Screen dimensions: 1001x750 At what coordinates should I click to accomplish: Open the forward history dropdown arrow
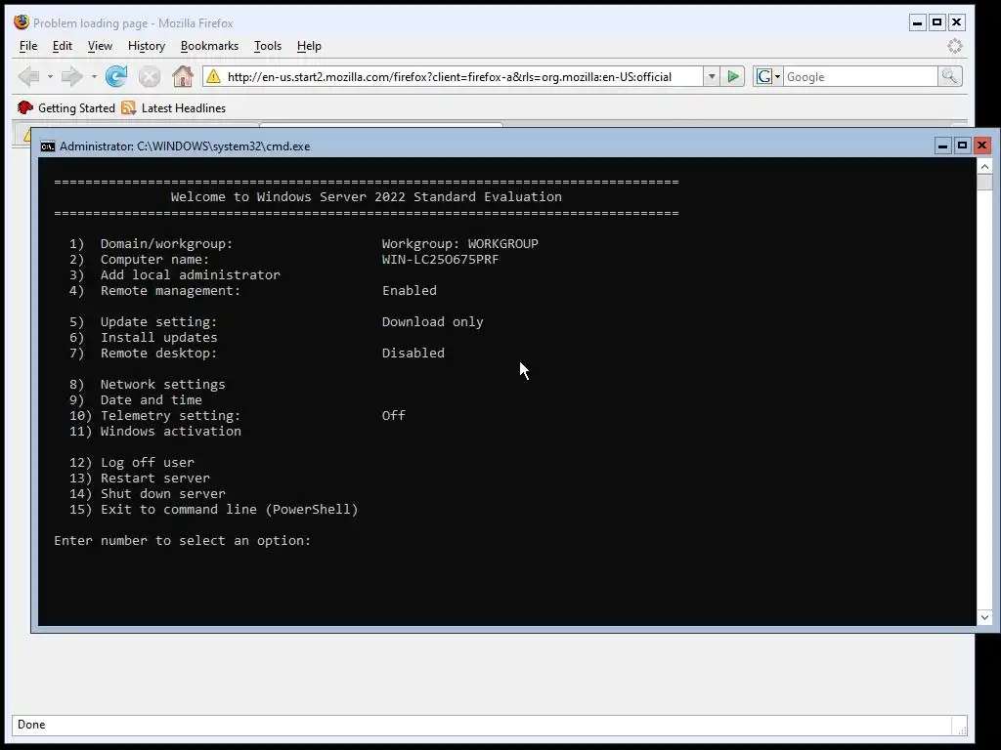coord(94,77)
